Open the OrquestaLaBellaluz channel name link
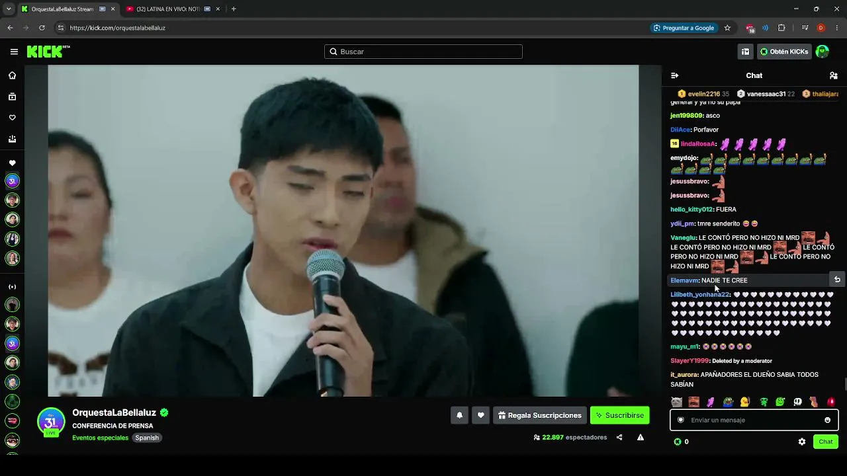 coord(114,413)
